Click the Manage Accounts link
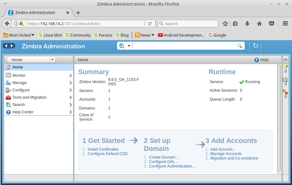The image size is (292, 185). (x=226, y=154)
